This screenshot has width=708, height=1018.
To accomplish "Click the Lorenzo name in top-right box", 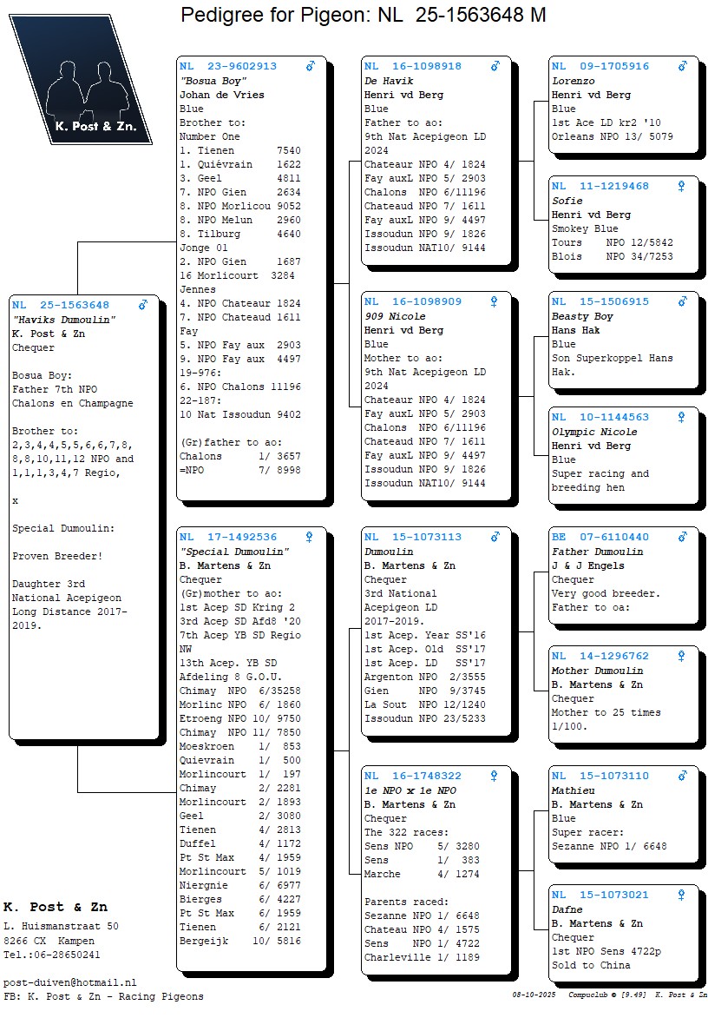I will pyautogui.click(x=574, y=81).
